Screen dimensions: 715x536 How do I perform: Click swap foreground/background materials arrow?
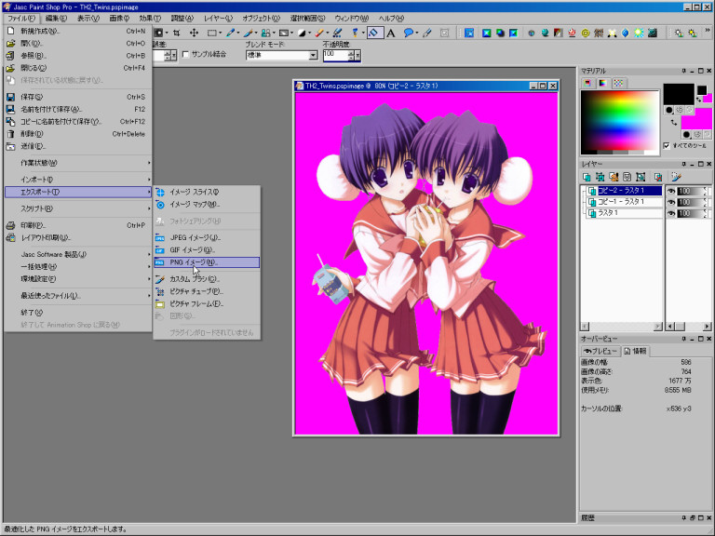674,123
